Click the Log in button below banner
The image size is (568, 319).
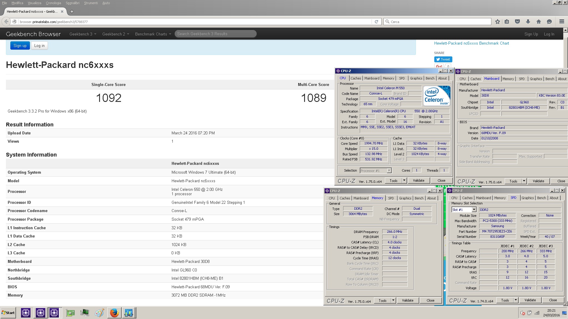coord(39,45)
